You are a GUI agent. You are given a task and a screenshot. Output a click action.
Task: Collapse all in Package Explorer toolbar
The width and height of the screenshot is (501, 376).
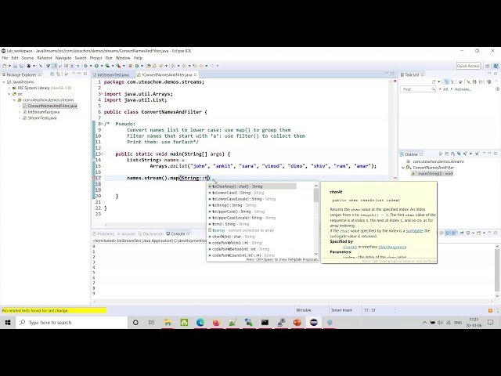(52, 74)
